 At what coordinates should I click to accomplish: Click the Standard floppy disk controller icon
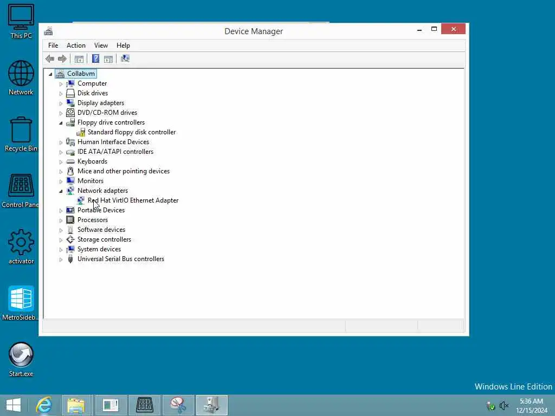pos(81,132)
